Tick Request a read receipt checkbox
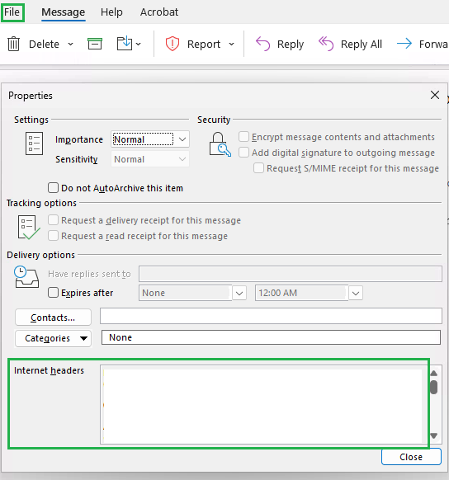 [x=53, y=236]
